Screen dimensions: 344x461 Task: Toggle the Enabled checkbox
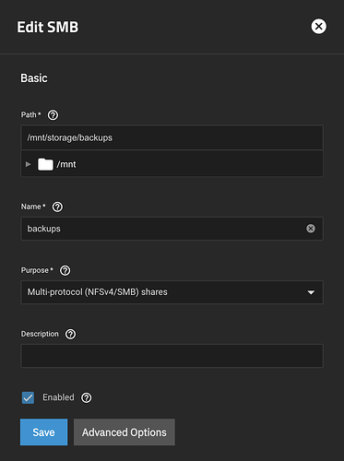point(28,397)
